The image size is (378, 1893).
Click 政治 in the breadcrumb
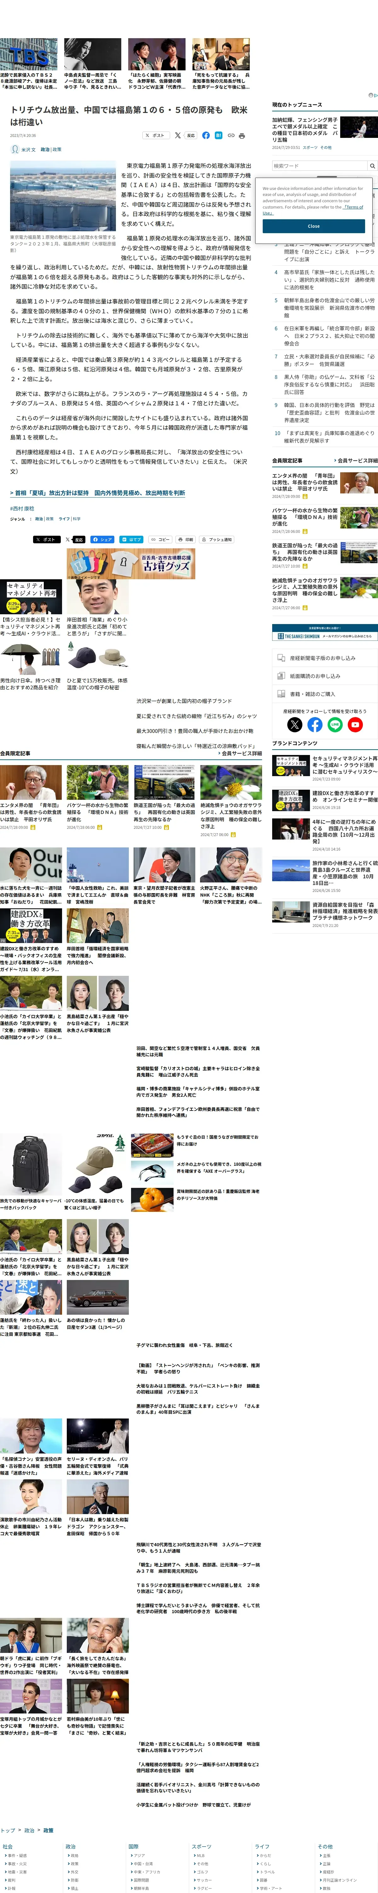[29, 1831]
